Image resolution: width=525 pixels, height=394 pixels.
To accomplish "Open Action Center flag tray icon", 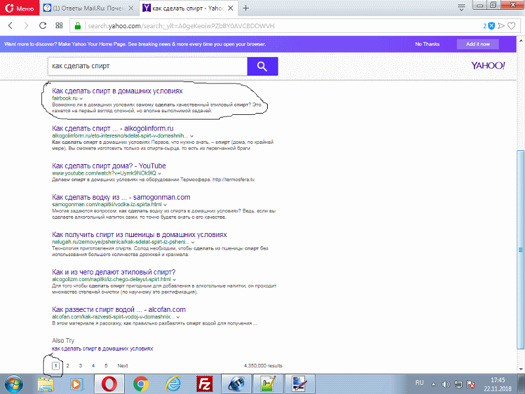I will click(x=471, y=384).
